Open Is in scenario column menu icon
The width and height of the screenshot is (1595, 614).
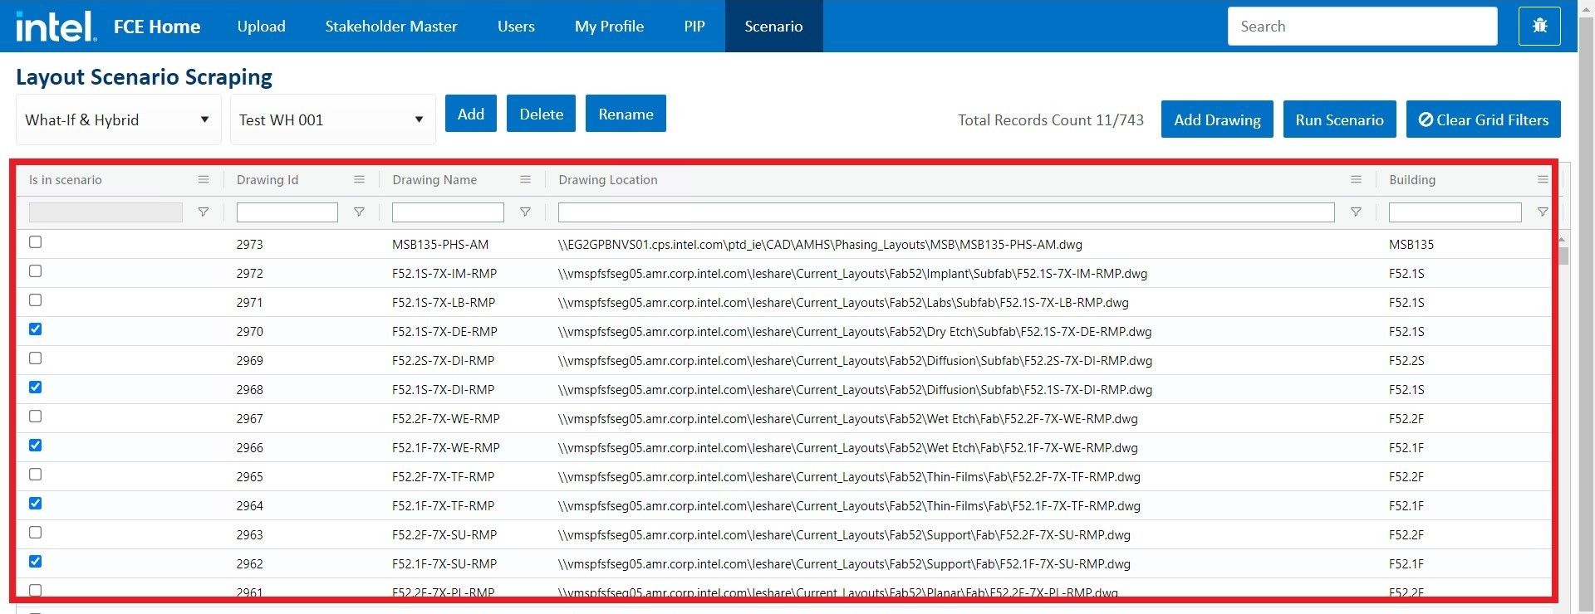(204, 179)
